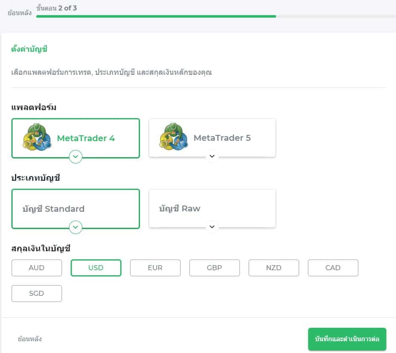Click the ประเภทบัญชี section label

[36, 178]
